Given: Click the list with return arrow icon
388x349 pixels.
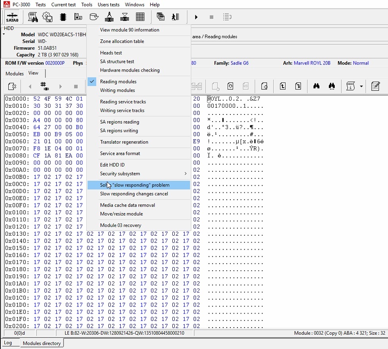Looking at the screenshot, I should pos(227,17).
